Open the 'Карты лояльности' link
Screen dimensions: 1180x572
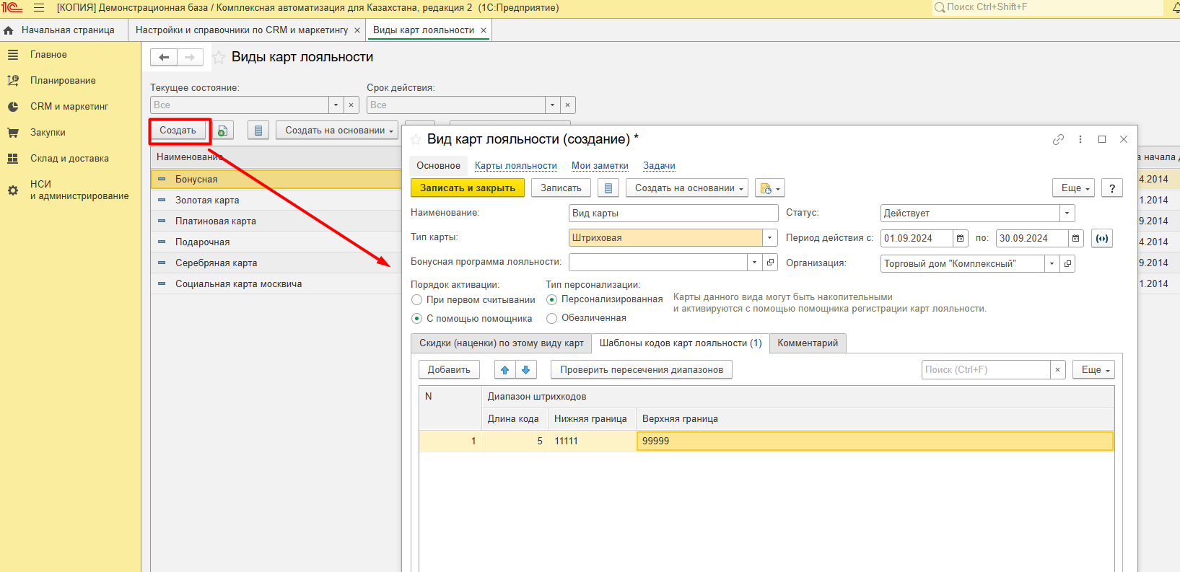point(515,166)
